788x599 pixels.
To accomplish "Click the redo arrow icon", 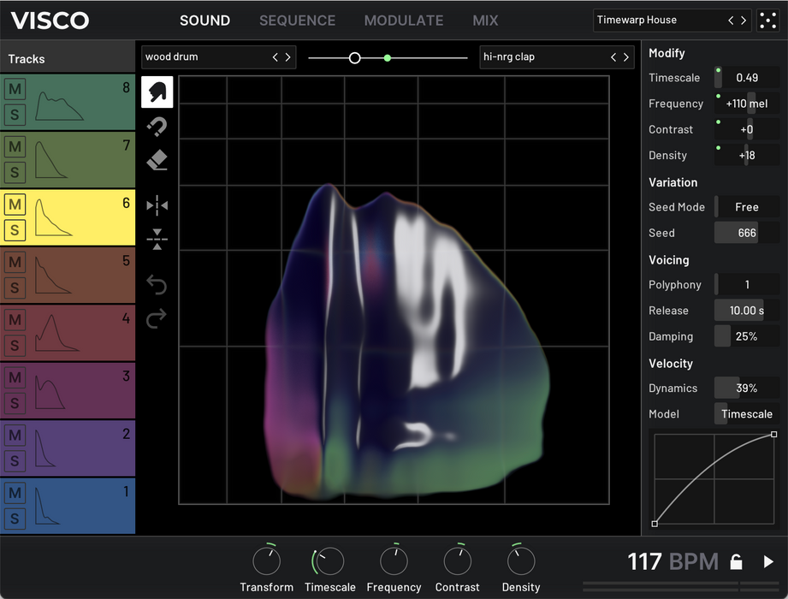I will coord(157,319).
